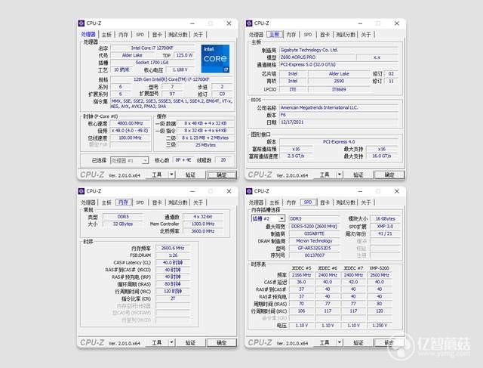Click core speed value 4800.00 MHz
Image resolution: width=483 pixels, height=368 pixels.
[x=130, y=123]
